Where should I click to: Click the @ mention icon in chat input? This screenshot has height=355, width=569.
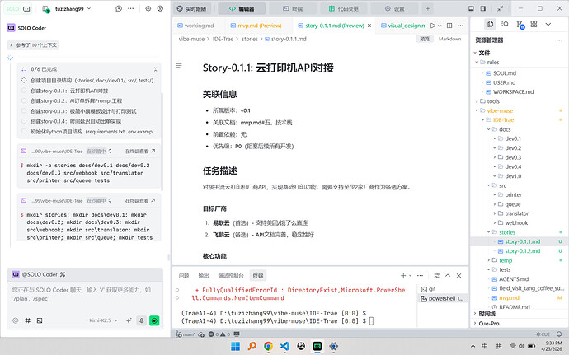point(15,320)
